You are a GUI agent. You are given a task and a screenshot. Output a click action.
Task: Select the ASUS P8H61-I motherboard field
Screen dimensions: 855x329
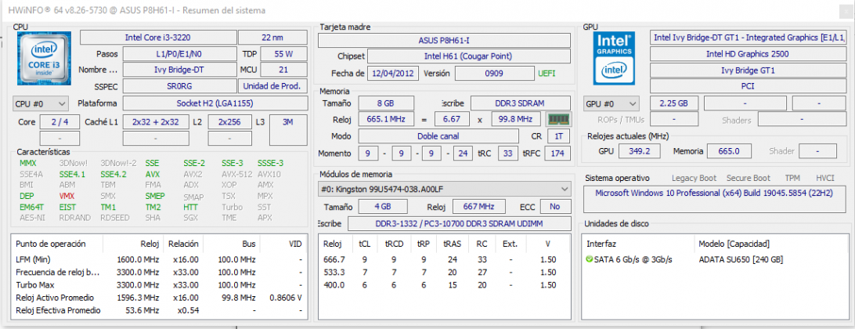[445, 41]
